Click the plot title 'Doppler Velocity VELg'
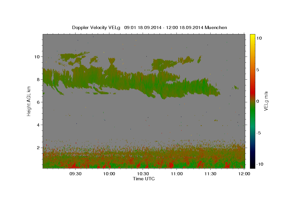The image size is (303, 202). [x=96, y=28]
